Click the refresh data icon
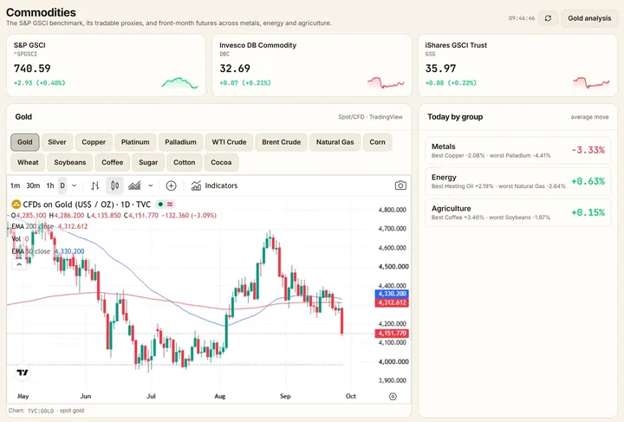The height and width of the screenshot is (422, 624). click(x=548, y=18)
